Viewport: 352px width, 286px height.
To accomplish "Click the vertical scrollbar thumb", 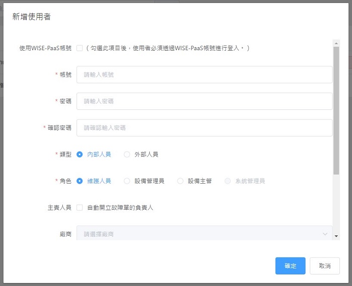I will (336, 110).
